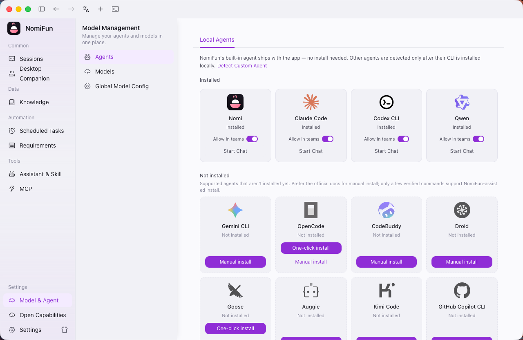Click the NomiFun logo icon
The image size is (523, 340).
click(x=14, y=28)
